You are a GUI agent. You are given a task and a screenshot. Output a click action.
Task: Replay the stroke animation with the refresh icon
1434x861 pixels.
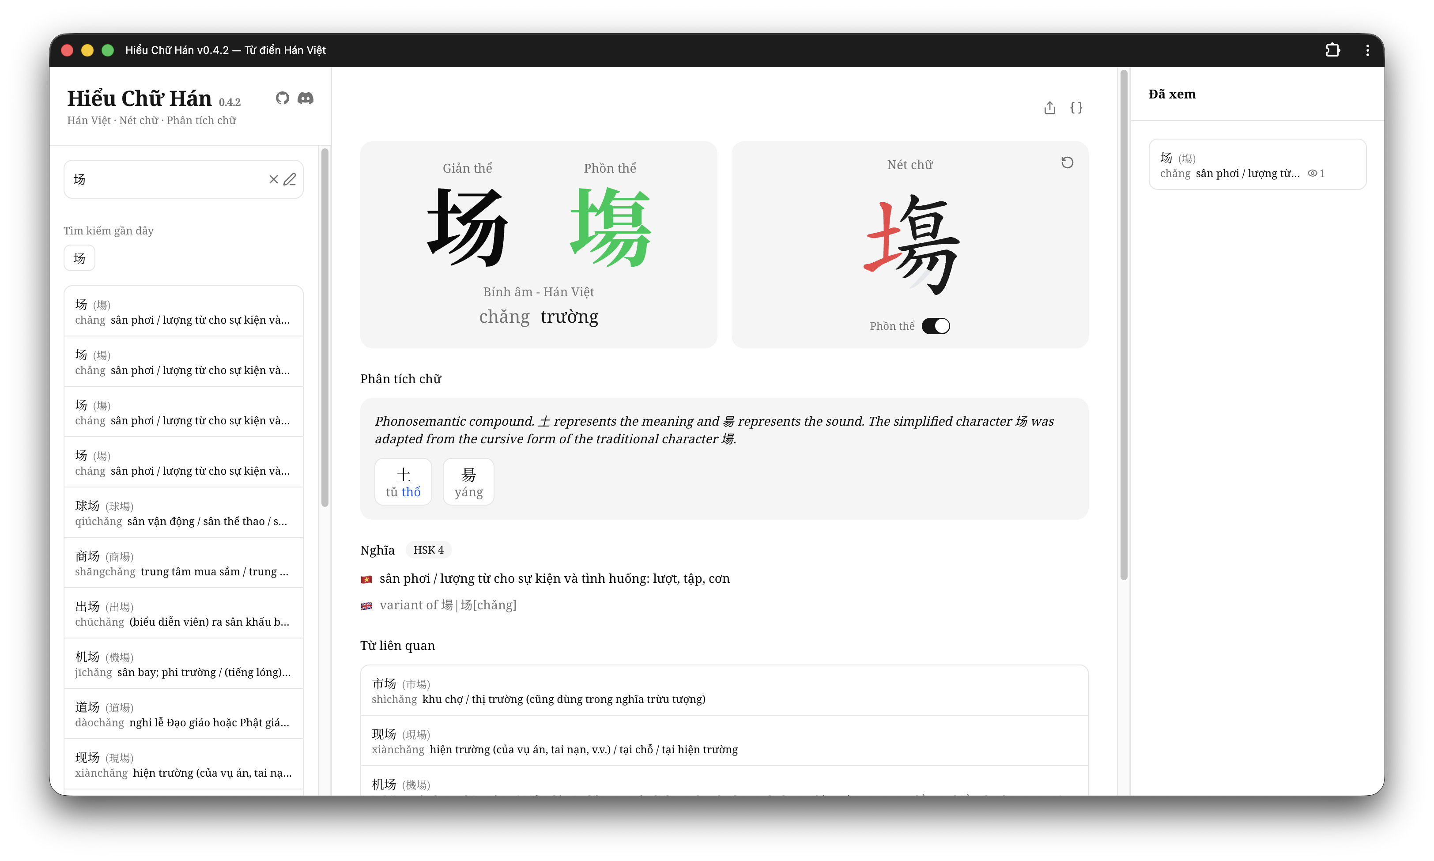1068,162
